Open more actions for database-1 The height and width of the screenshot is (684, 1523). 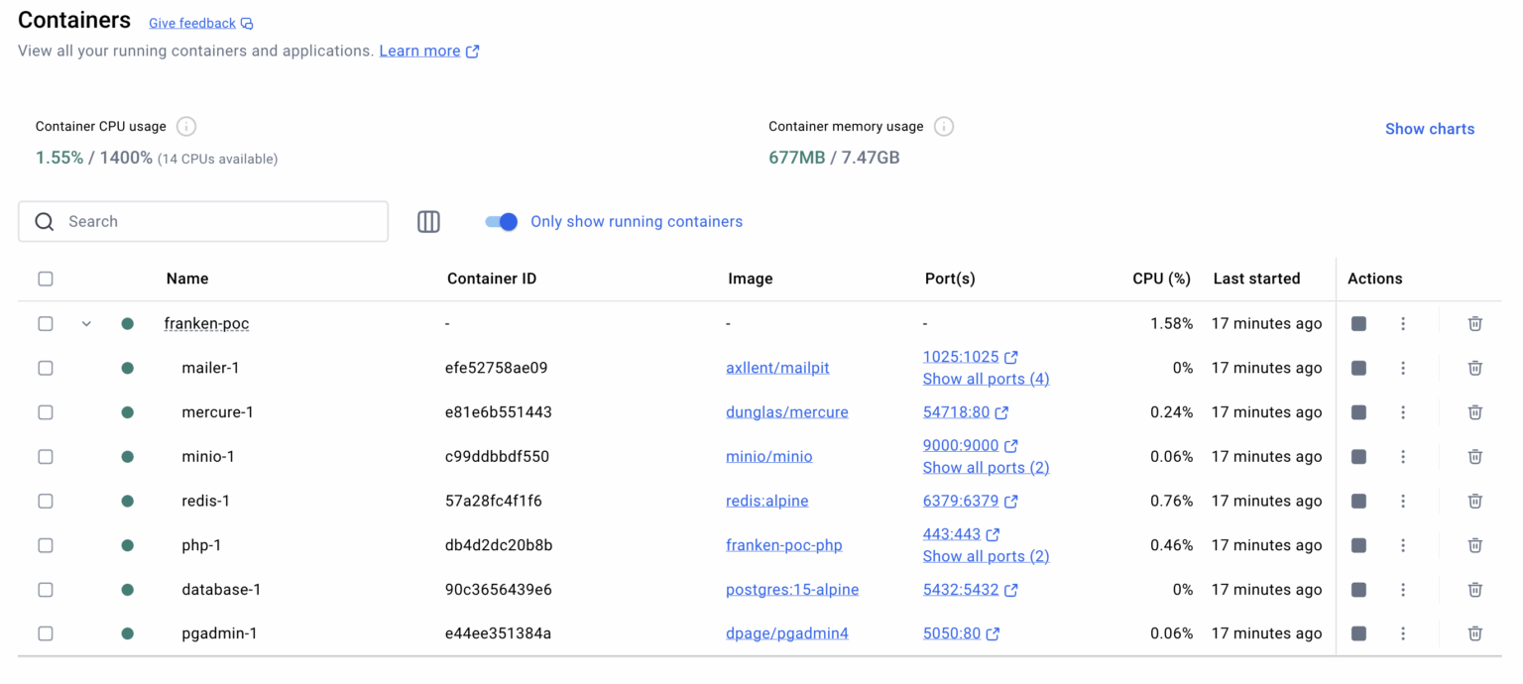tap(1402, 590)
